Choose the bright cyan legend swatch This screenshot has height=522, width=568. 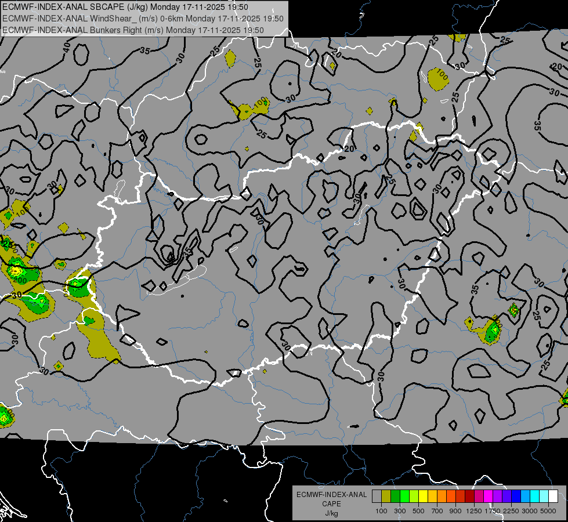click(535, 496)
